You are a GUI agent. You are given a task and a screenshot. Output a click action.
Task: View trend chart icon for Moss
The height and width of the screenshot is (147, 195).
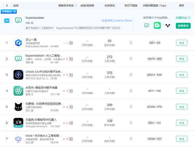pyautogui.click(x=71, y=139)
